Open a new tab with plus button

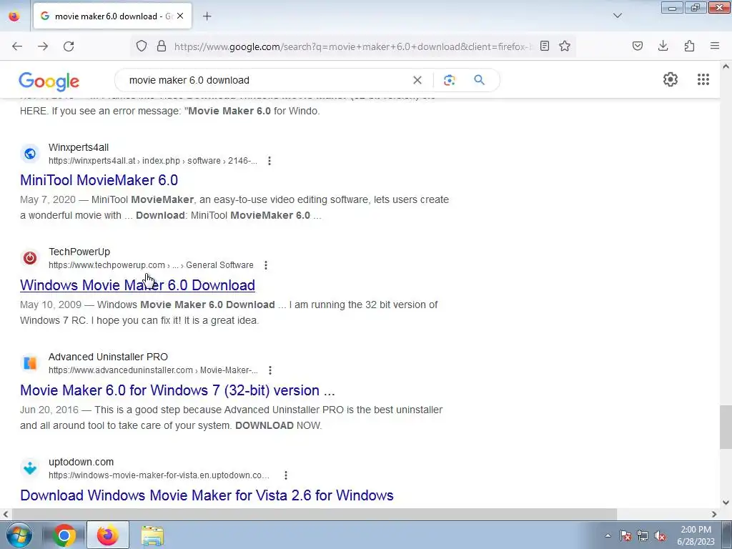pos(207,16)
